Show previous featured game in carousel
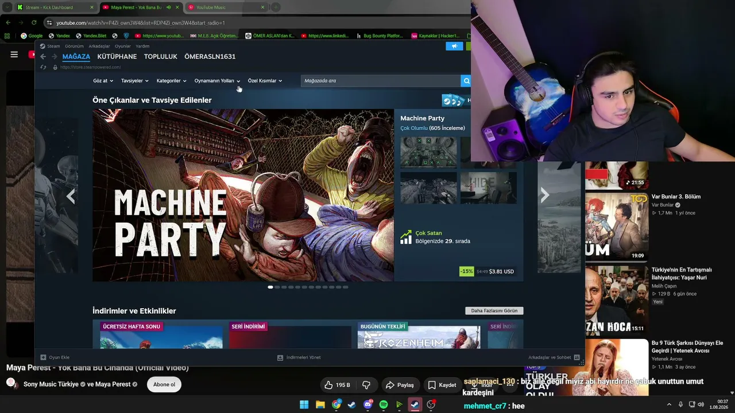Image resolution: width=735 pixels, height=413 pixels. coord(71,196)
